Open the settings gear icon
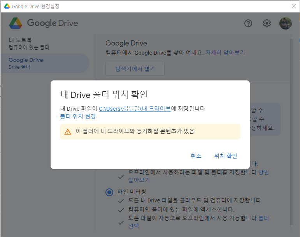Image resolution: width=300 pixels, height=237 pixels. (x=267, y=23)
